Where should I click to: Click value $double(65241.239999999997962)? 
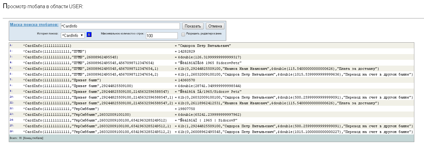[210, 115]
